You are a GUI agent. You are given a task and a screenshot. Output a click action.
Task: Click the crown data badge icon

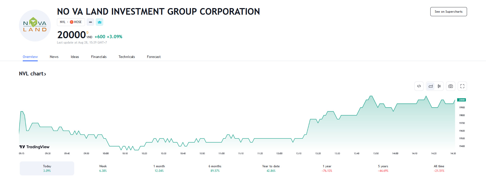click(x=99, y=22)
